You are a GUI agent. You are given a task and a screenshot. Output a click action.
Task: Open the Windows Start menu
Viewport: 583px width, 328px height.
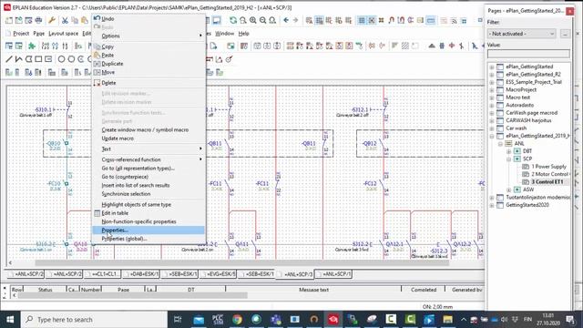pyautogui.click(x=10, y=320)
